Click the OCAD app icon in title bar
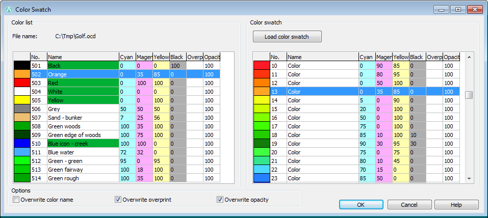Screen dimensions: 488x218 9,9
